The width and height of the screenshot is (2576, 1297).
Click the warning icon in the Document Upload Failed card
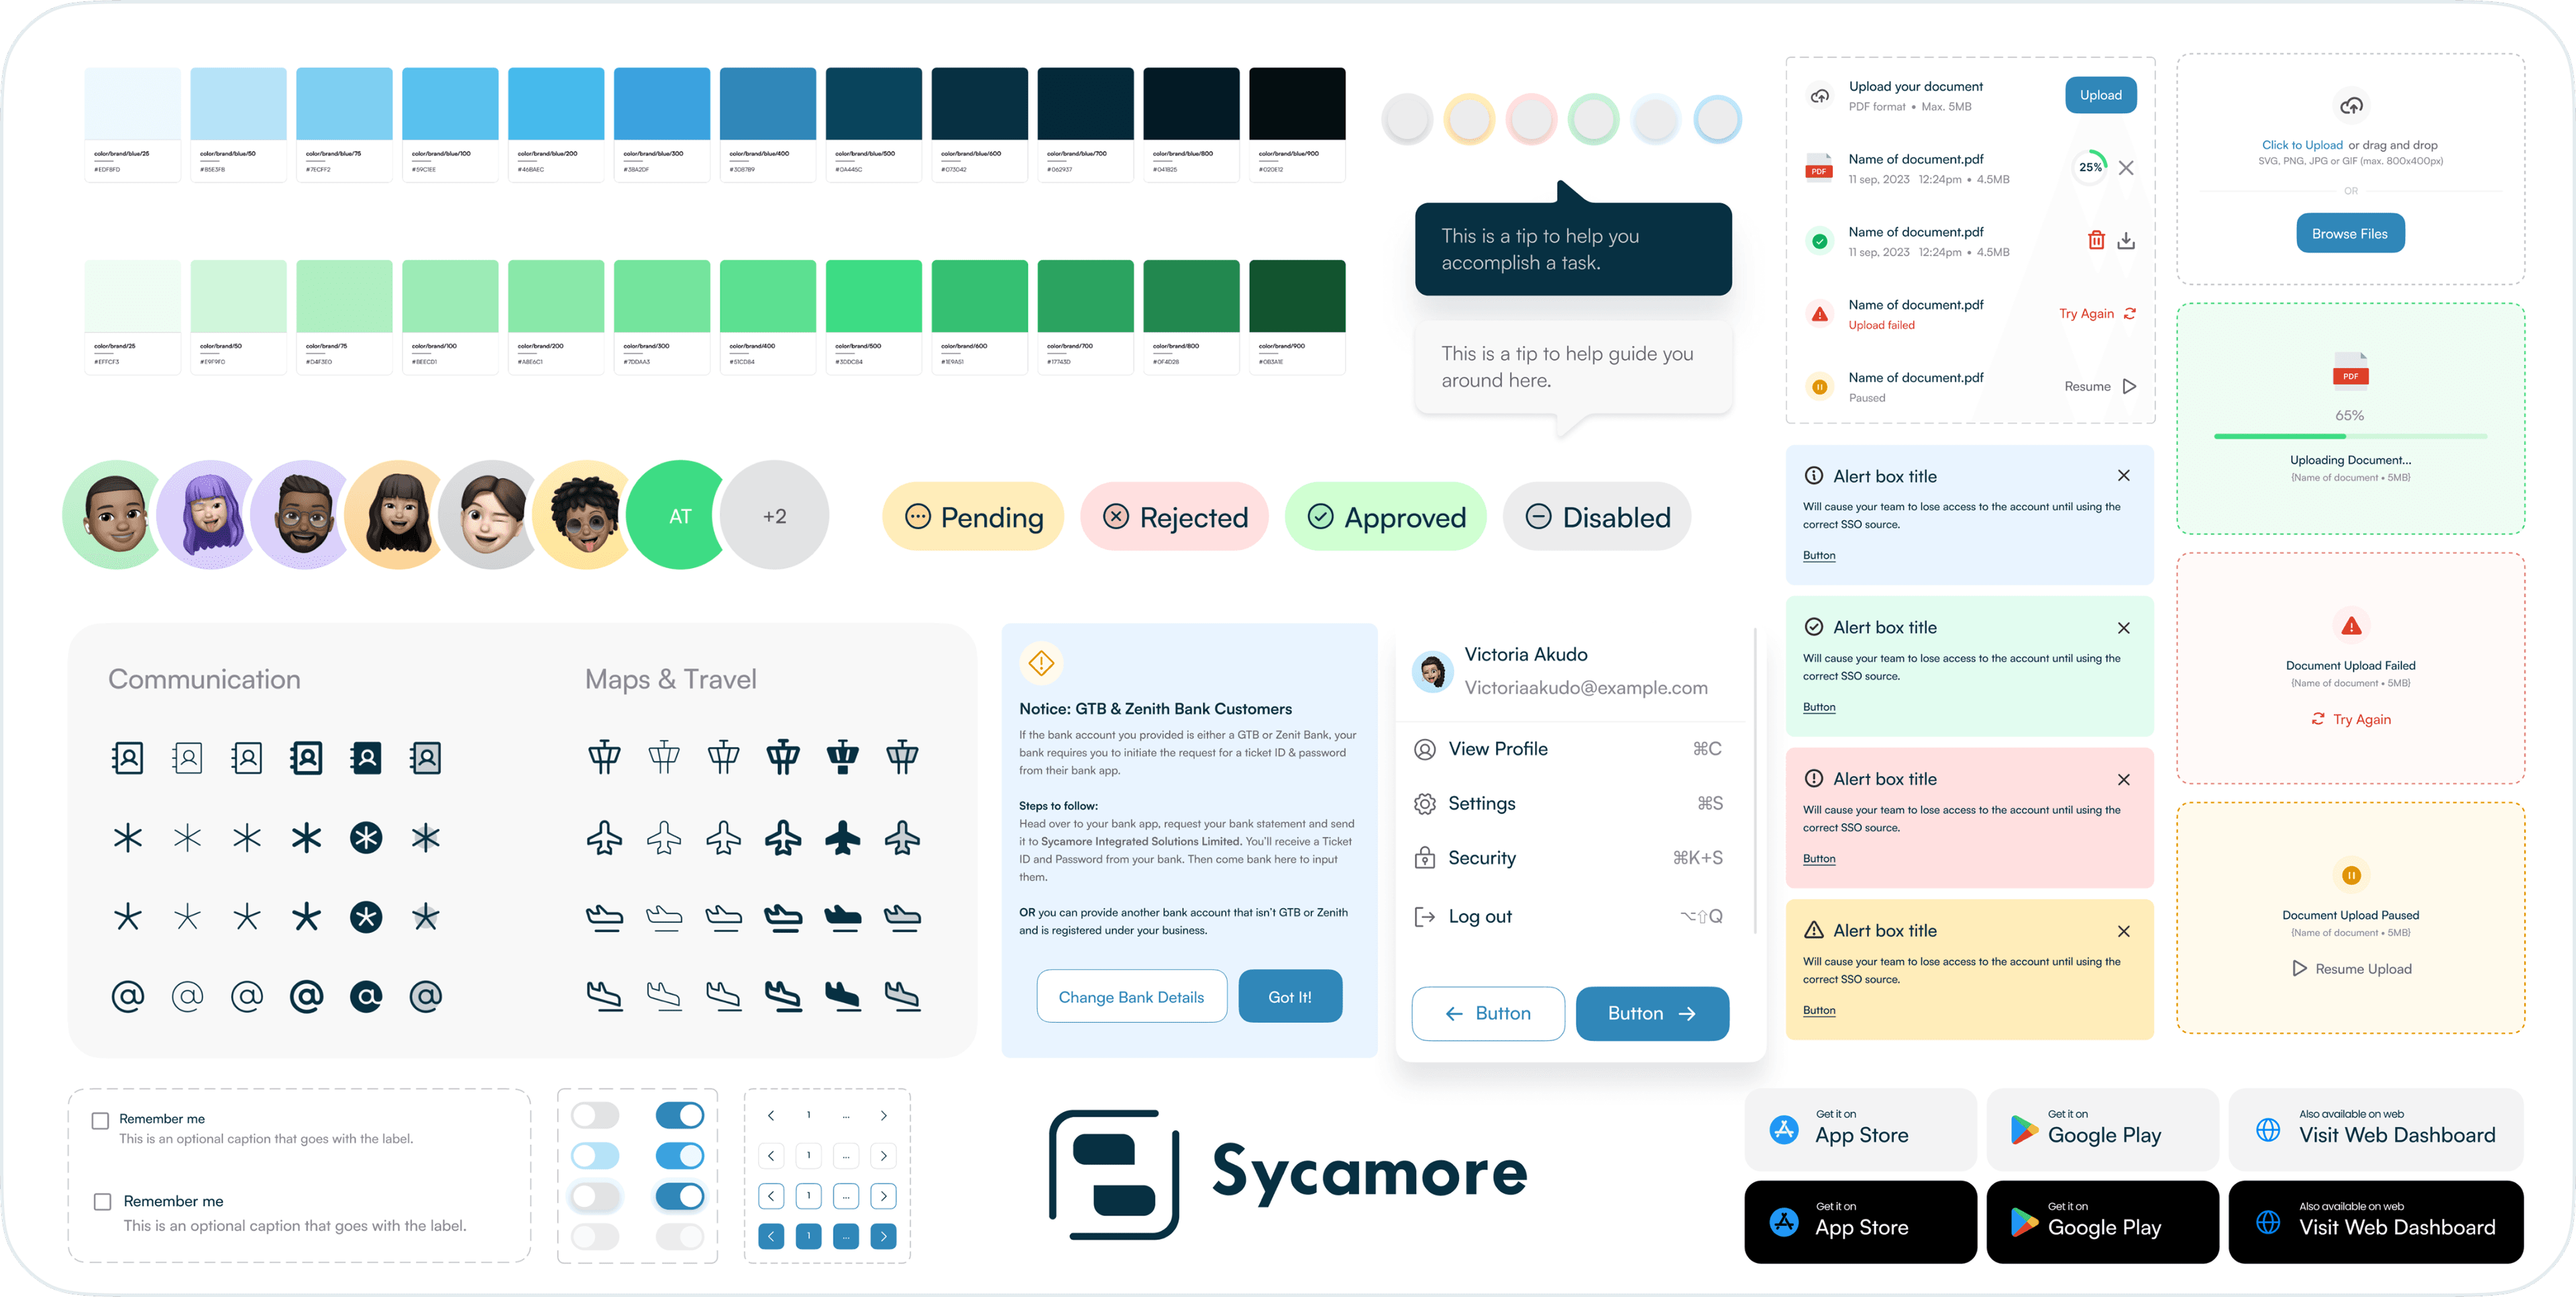pyautogui.click(x=2351, y=626)
